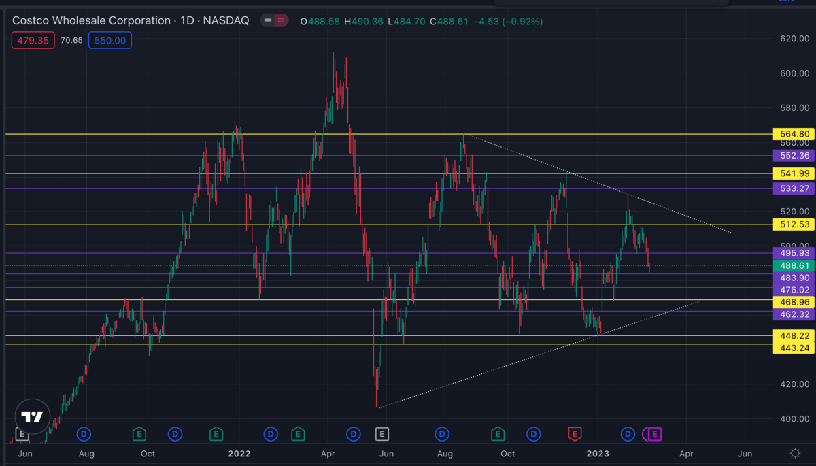This screenshot has height=466, width=816.
Task: Click the red 479.35 sell price button
Action: pos(33,40)
